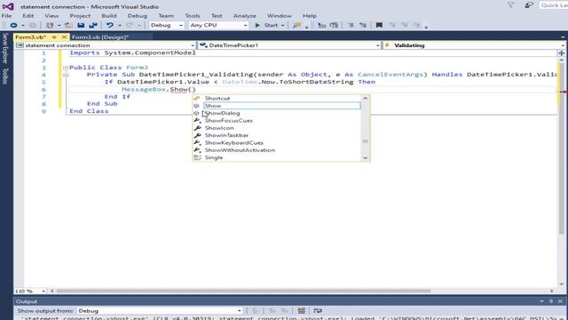Image resolution: width=568 pixels, height=320 pixels.
Task: Select ShowKeyboardCues in the IntelliSense list
Action: pos(277,143)
